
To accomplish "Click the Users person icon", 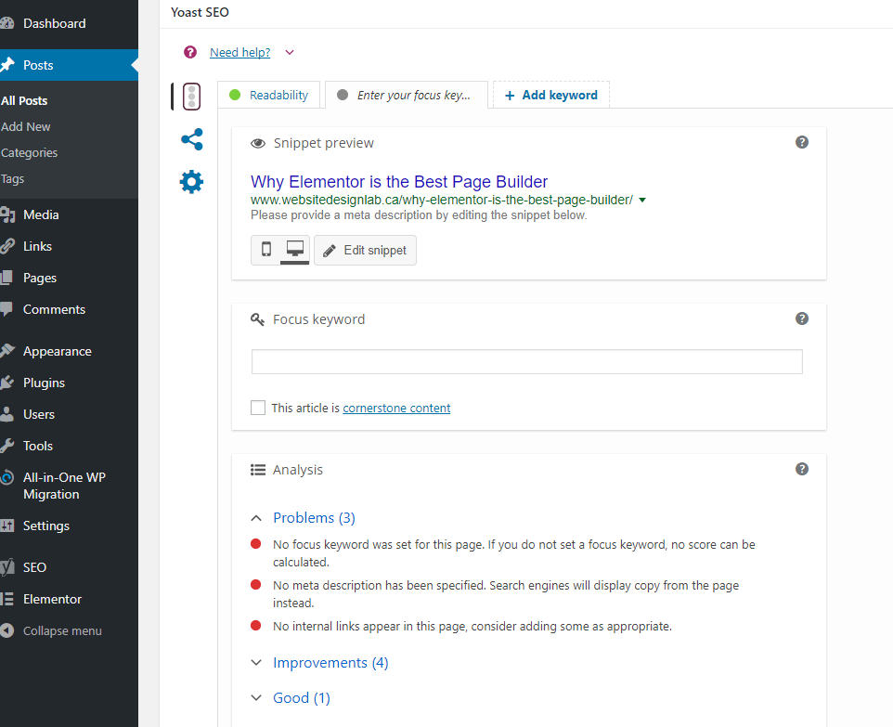I will pyautogui.click(x=6, y=414).
